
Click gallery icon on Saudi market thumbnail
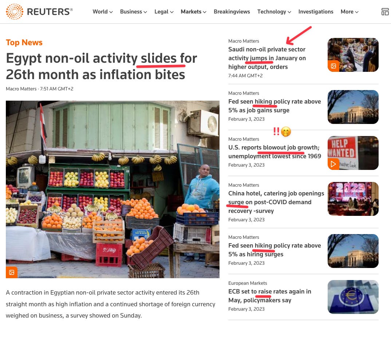click(x=333, y=66)
